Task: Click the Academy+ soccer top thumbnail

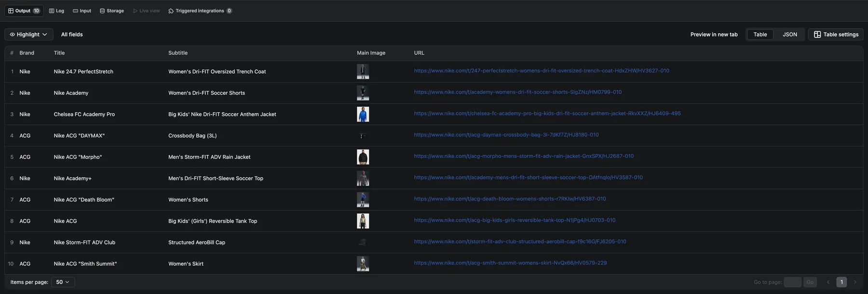Action: (363, 179)
